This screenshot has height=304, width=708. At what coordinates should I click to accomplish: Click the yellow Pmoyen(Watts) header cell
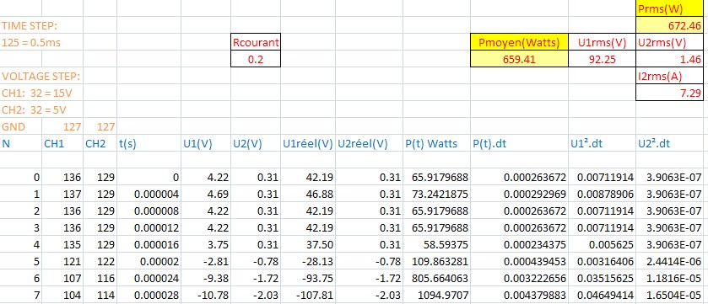click(519, 42)
